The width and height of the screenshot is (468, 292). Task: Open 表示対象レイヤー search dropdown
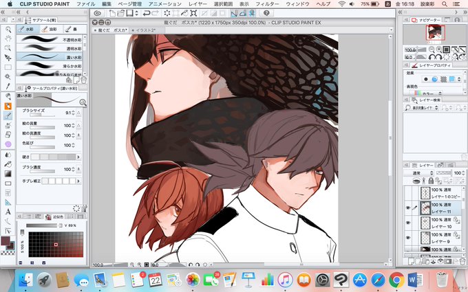(421, 108)
